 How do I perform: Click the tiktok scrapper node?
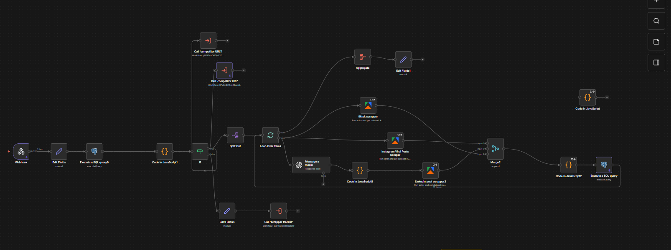click(368, 106)
